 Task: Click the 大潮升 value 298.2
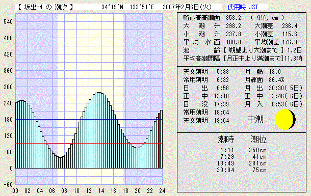pos(234,26)
